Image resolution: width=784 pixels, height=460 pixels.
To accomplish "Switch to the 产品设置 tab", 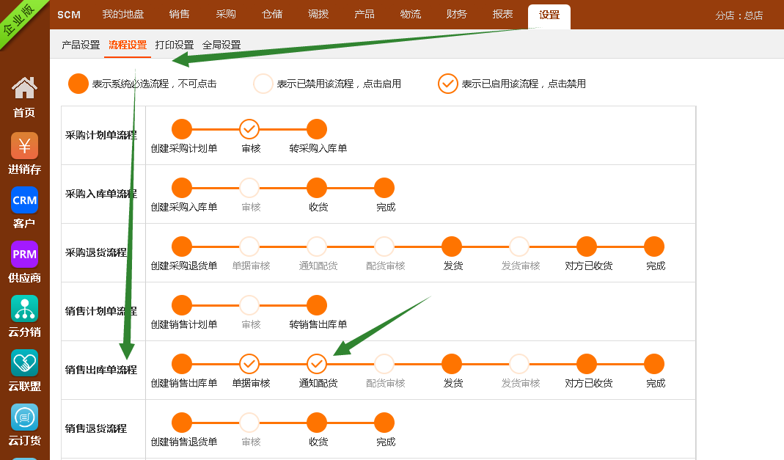I will 81,45.
